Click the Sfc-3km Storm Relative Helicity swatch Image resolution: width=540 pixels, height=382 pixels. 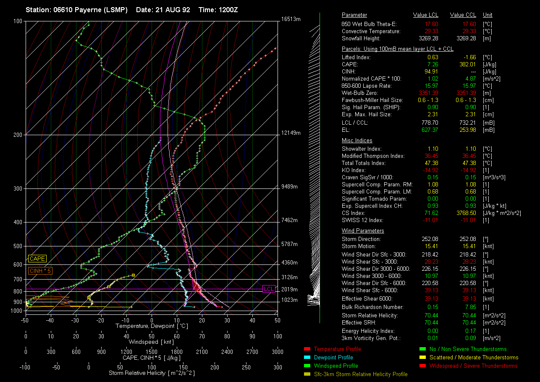point(307,374)
